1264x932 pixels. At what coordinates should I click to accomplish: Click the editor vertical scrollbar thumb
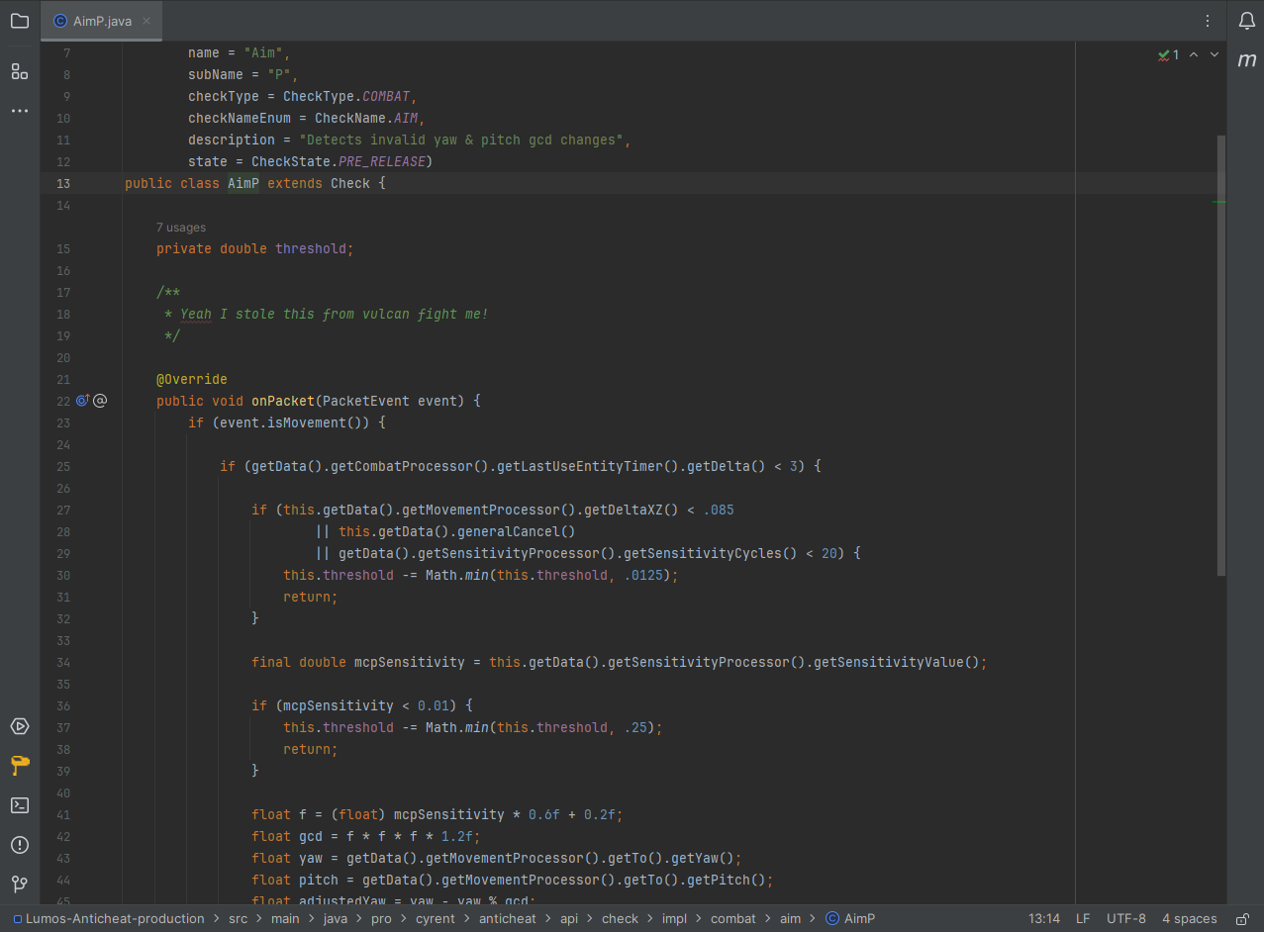click(1220, 356)
